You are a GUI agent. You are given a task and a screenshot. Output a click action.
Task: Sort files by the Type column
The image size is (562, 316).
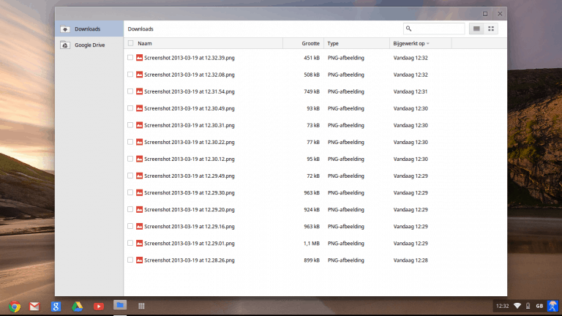pyautogui.click(x=333, y=43)
